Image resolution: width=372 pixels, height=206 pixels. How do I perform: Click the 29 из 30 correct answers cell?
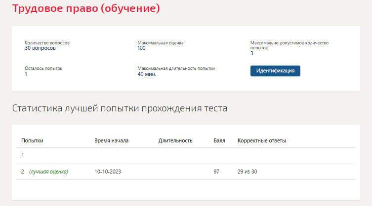[248, 172]
